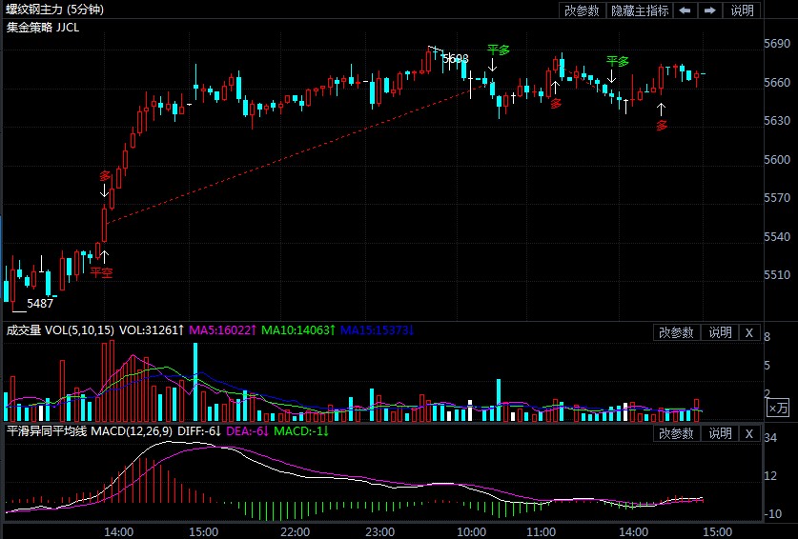This screenshot has height=539, width=798.
Task: Click the ×万 unit icon on volume axis
Action: [778, 408]
